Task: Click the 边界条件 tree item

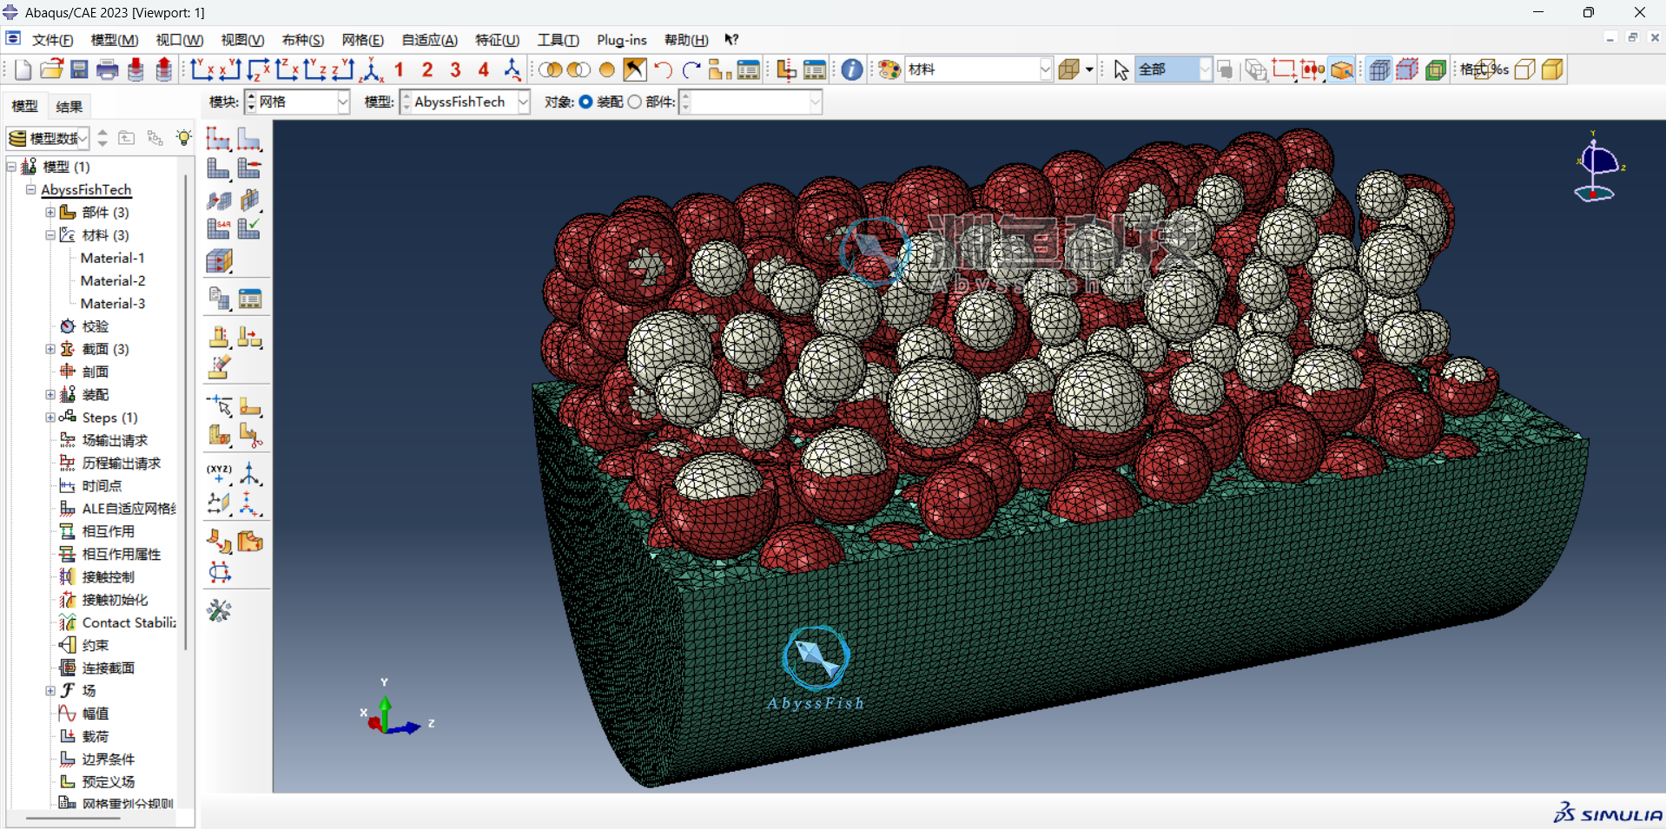Action: pos(109,759)
